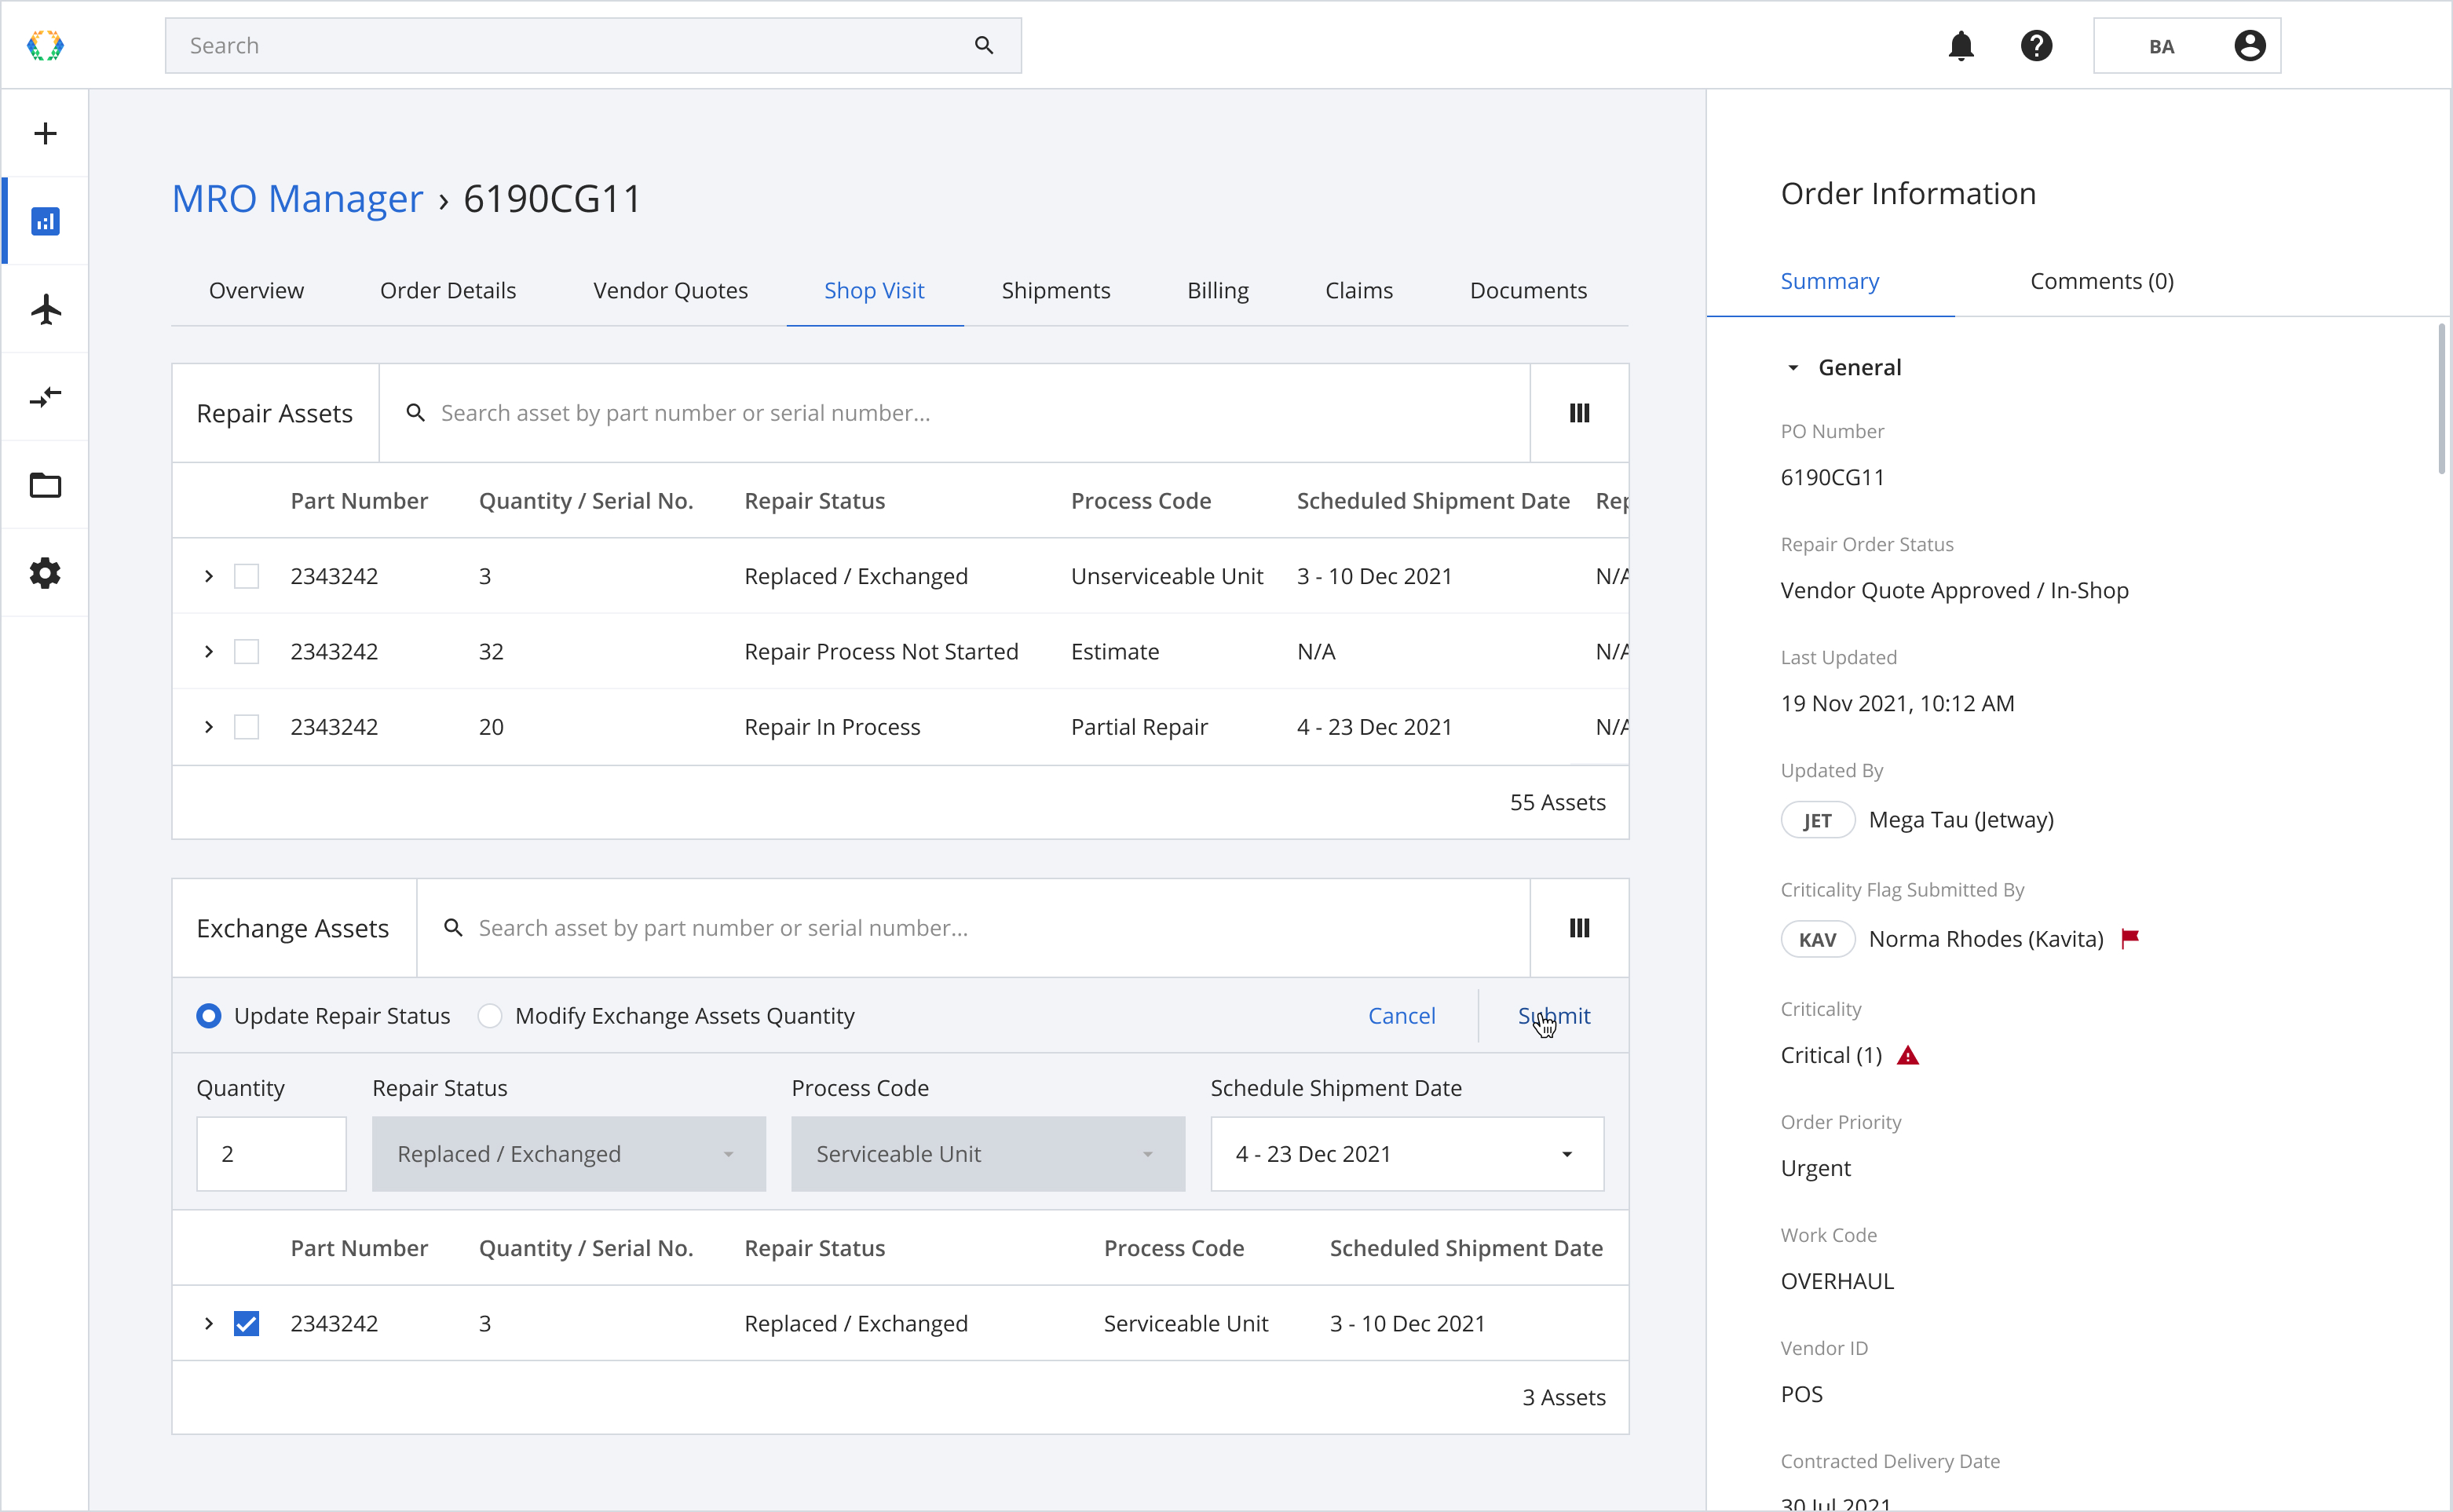Select the Summary tab
This screenshot has width=2453, height=1512.
1830,282
